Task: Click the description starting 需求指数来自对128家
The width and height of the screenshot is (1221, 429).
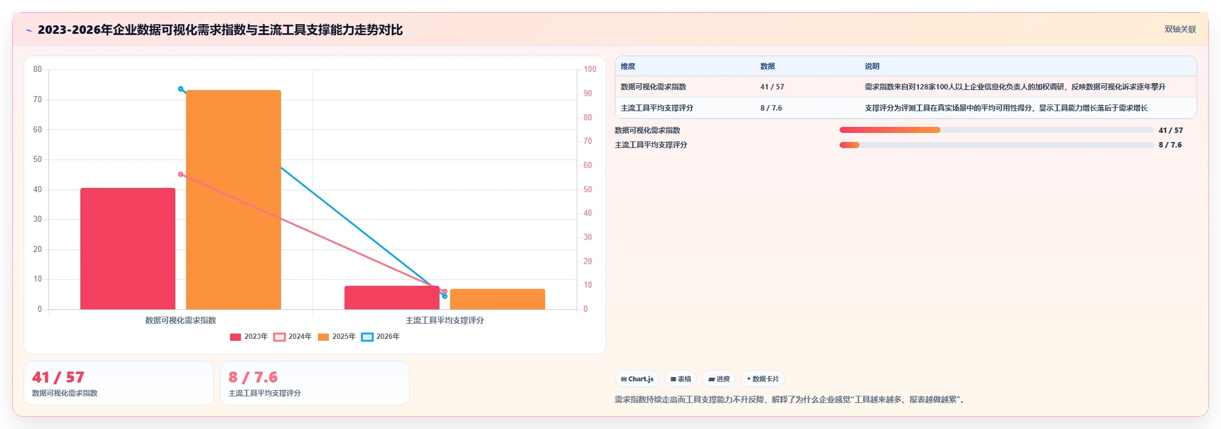Action: (x=1015, y=87)
